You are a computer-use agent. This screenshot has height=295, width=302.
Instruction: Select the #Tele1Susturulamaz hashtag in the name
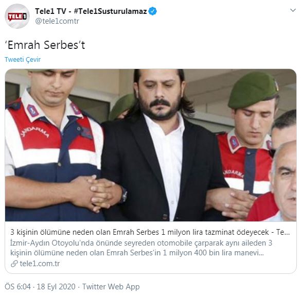pyautogui.click(x=111, y=11)
